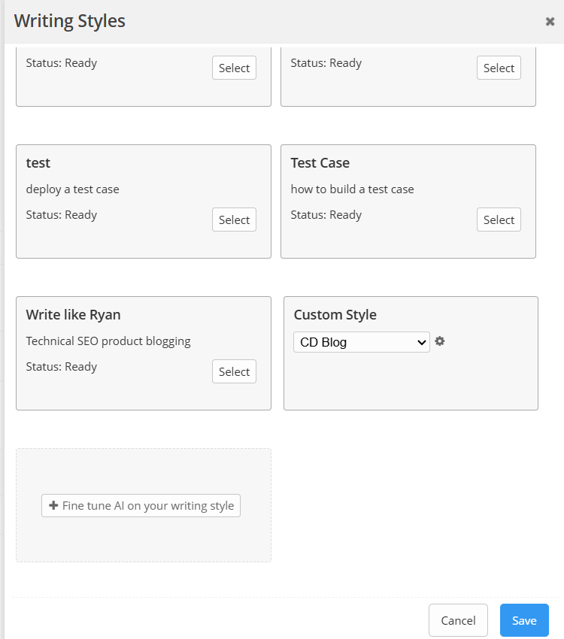Select the "Write like Ryan" style

pos(234,371)
